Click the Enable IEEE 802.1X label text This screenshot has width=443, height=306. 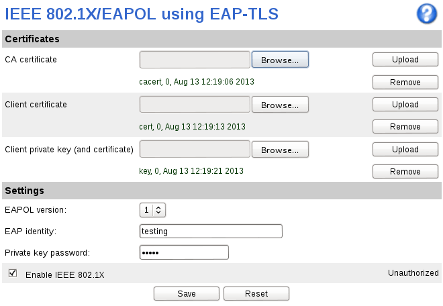pos(65,274)
